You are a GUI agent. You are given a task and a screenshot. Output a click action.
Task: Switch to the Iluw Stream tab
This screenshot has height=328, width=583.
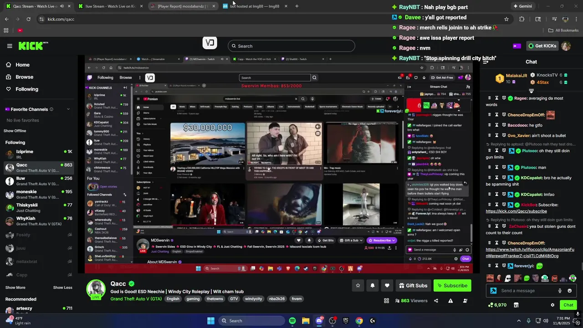(x=111, y=6)
